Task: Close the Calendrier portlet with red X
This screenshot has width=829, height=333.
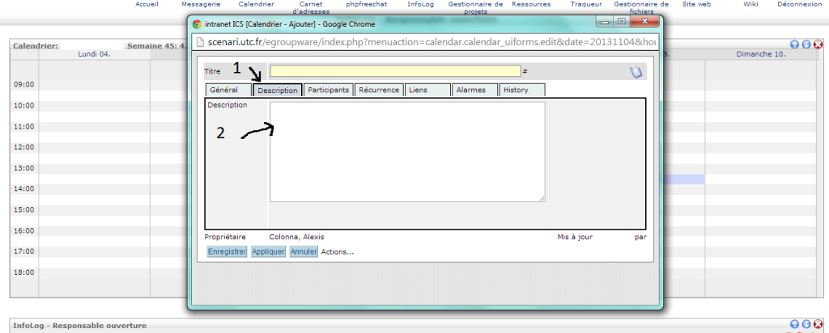Action: [818, 44]
